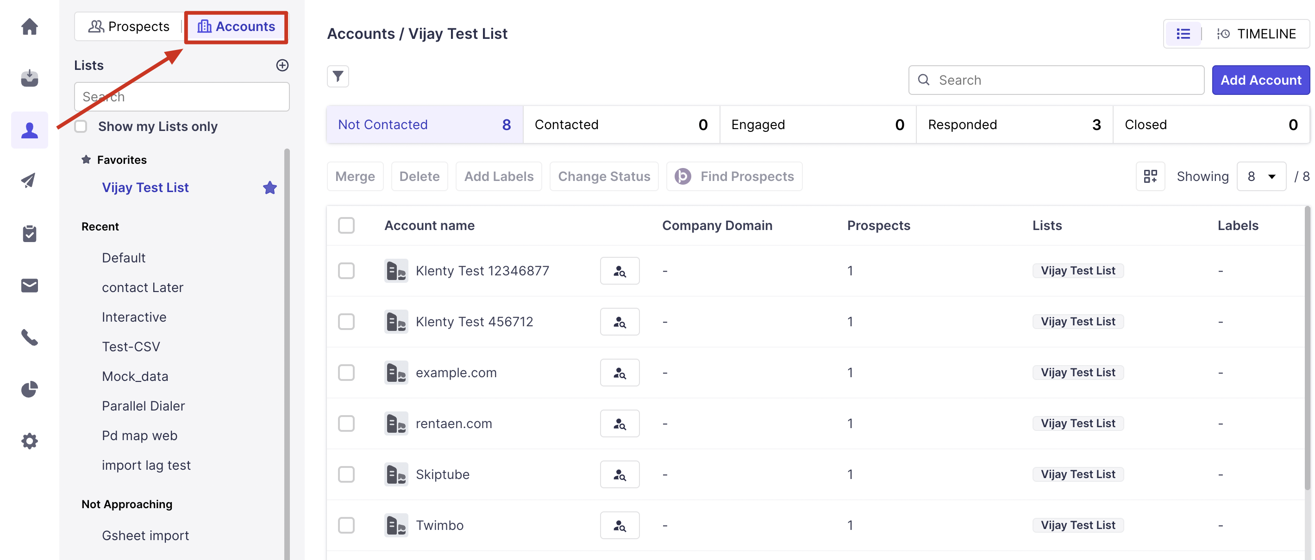Screen dimensions: 1315x560
Task: Open the phone calls sidebar icon
Action: click(x=30, y=337)
